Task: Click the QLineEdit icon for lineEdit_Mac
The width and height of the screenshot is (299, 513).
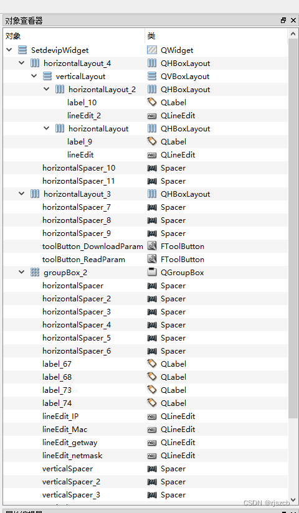Action: pos(151,430)
